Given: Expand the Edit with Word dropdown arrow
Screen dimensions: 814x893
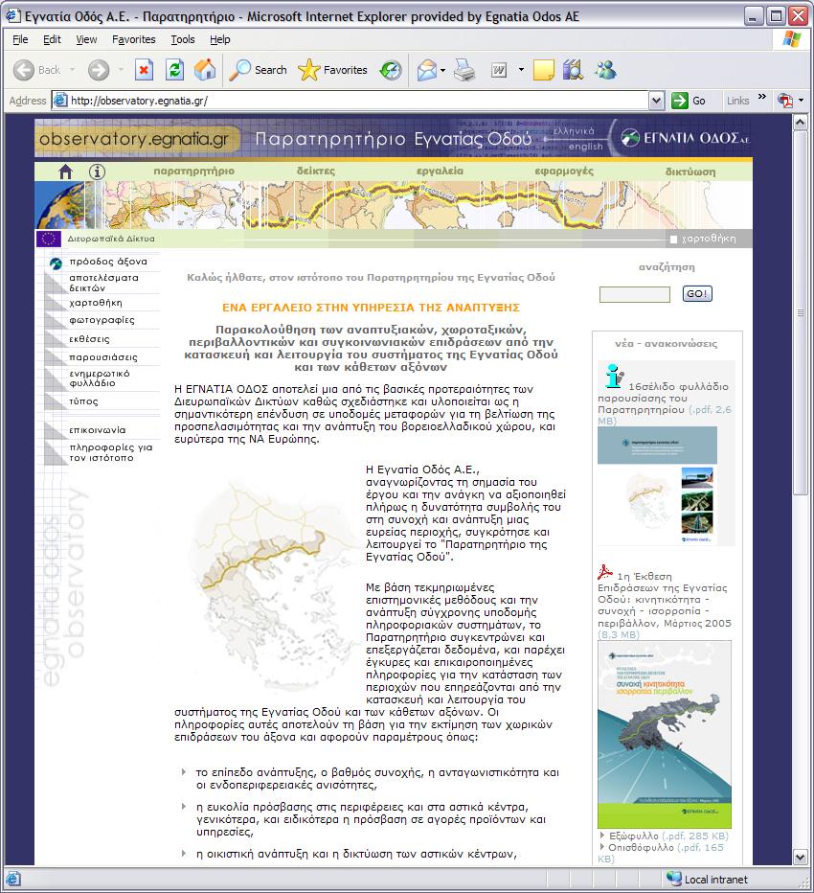Looking at the screenshot, I should (521, 70).
